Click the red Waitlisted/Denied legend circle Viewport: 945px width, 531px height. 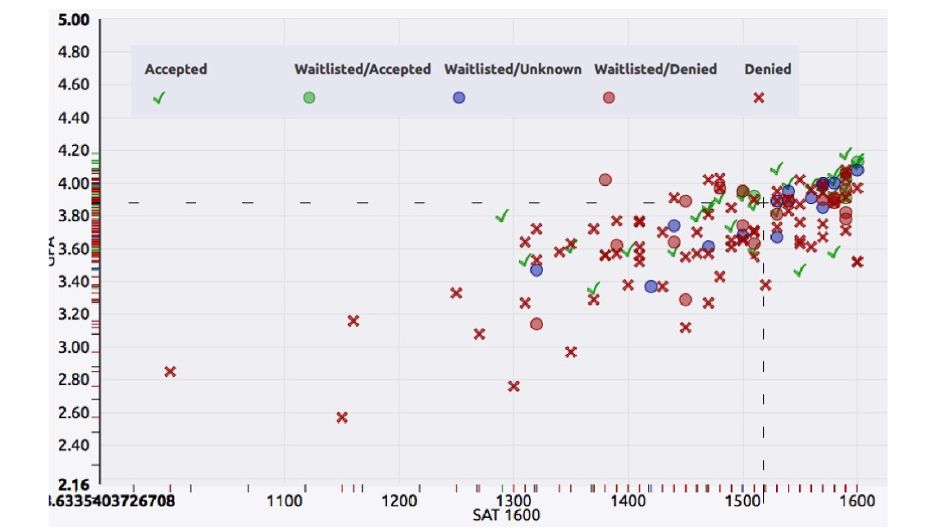point(609,98)
